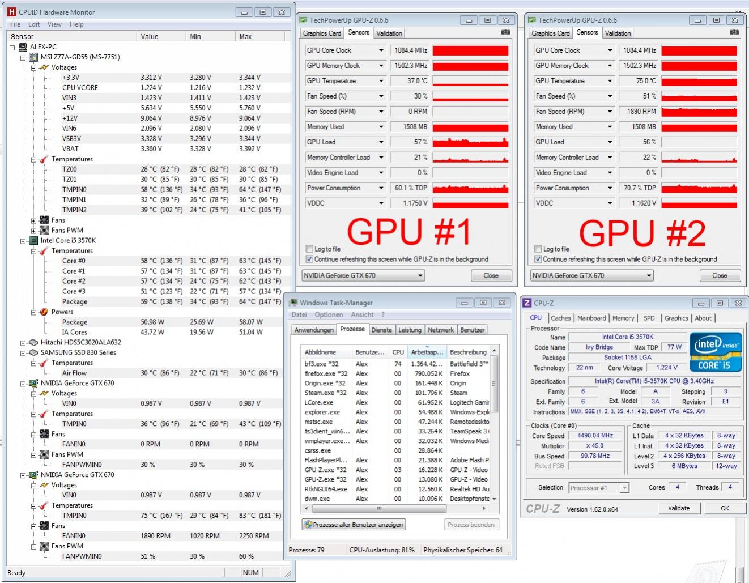Enable Log to file in GPU #1 window
749x583 pixels.
point(309,249)
